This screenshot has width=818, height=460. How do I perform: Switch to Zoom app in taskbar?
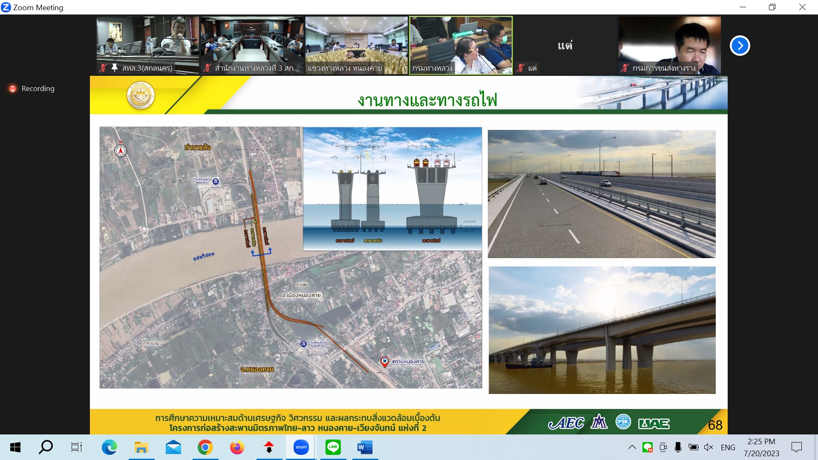pos(301,447)
